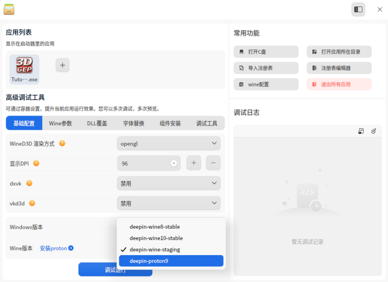Image resolution: width=388 pixels, height=282 pixels.
Task: Save the debug log using the export icon
Action: [361, 131]
